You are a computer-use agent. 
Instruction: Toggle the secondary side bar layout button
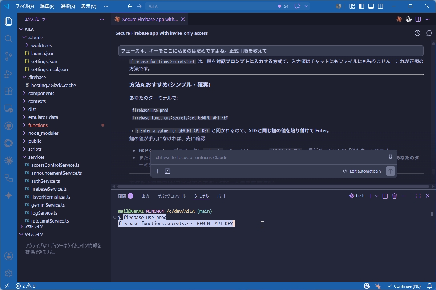coord(380,6)
